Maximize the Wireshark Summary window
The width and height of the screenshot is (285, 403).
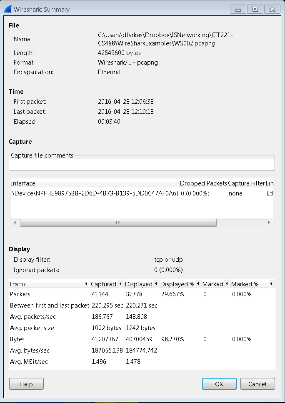coord(255,10)
